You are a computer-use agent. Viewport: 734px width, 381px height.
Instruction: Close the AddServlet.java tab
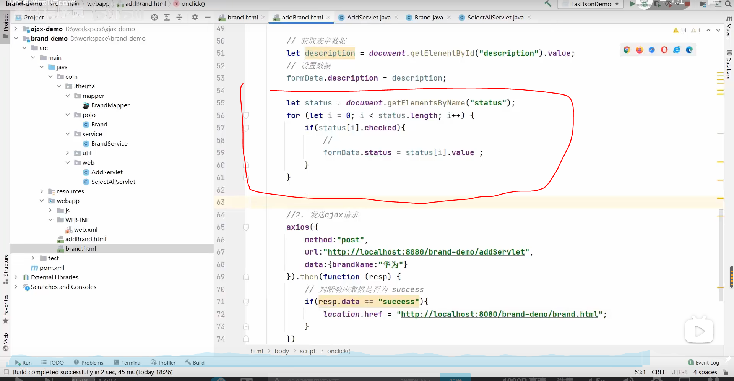click(x=396, y=17)
